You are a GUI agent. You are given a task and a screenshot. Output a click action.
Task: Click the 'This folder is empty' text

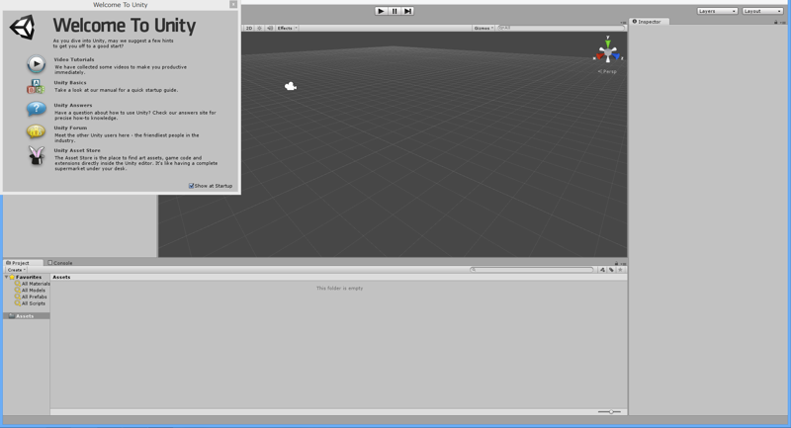339,289
